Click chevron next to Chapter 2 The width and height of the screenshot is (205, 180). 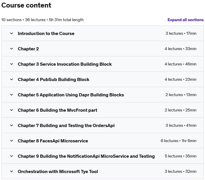[x=12, y=49]
